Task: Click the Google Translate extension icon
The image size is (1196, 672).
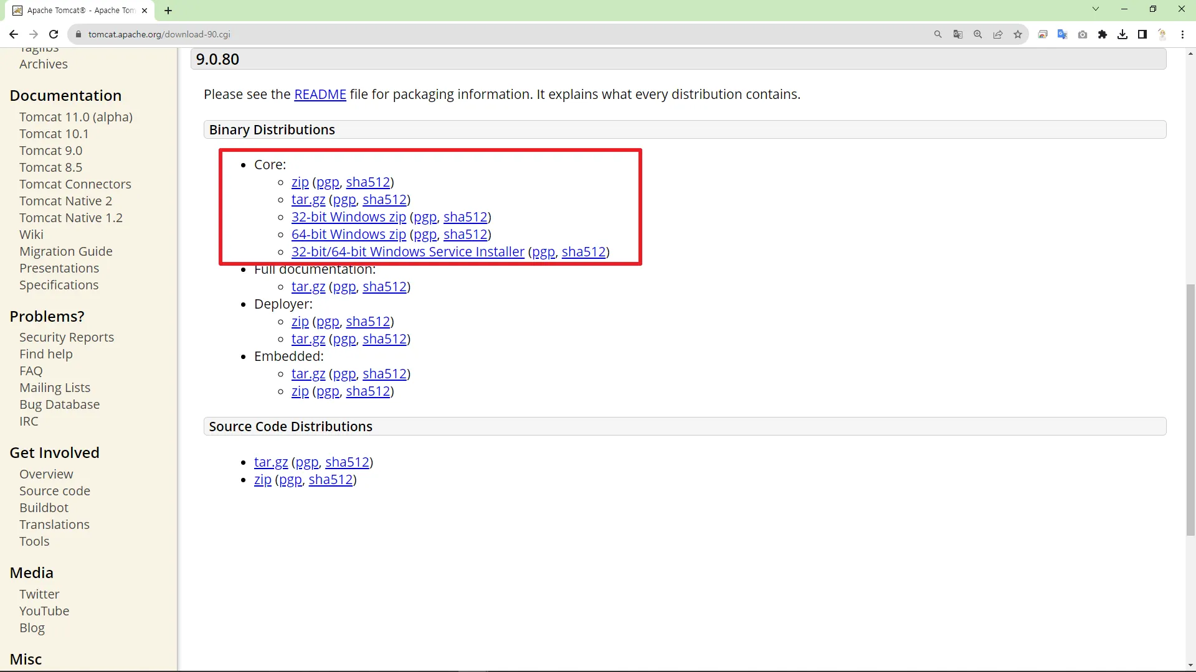Action: click(x=1063, y=34)
